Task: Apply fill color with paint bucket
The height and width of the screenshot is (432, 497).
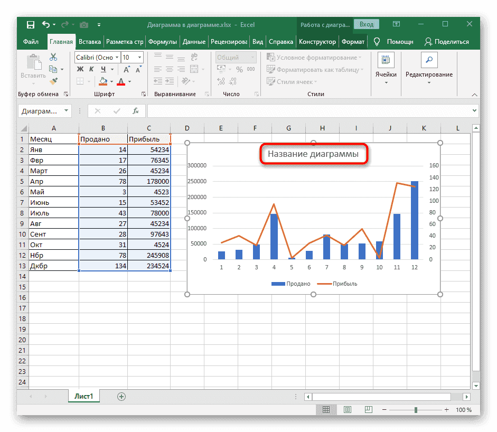Action: click(104, 81)
